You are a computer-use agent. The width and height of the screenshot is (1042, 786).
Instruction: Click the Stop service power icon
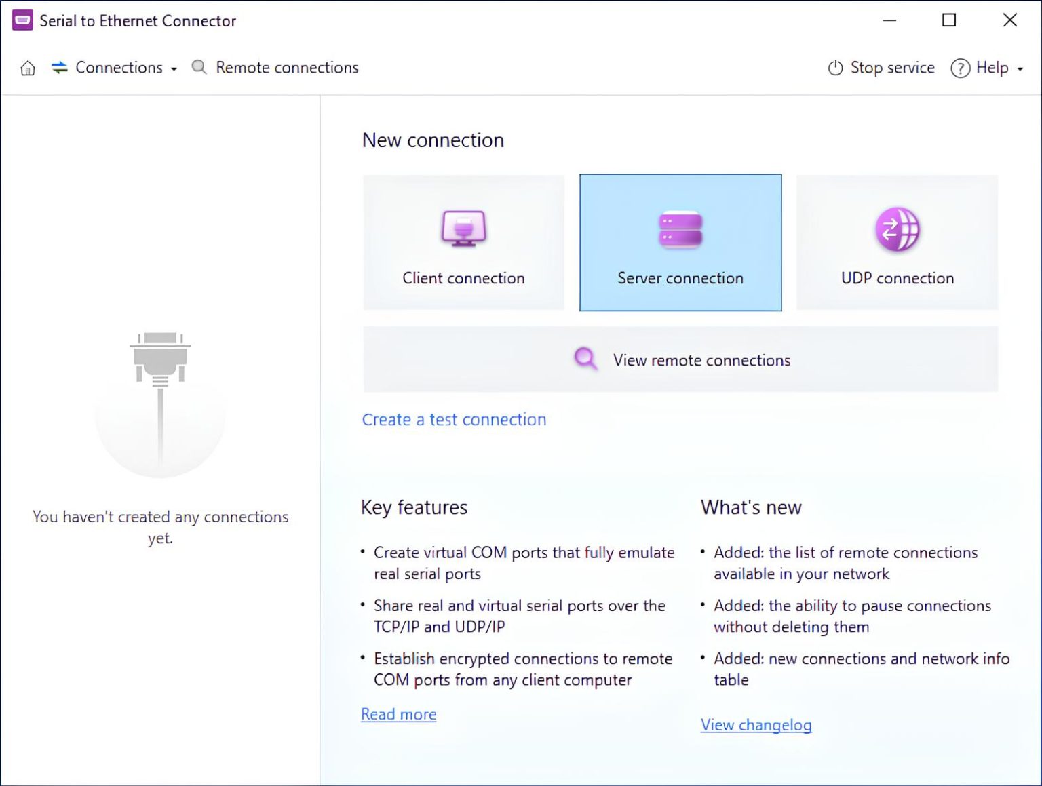(835, 68)
